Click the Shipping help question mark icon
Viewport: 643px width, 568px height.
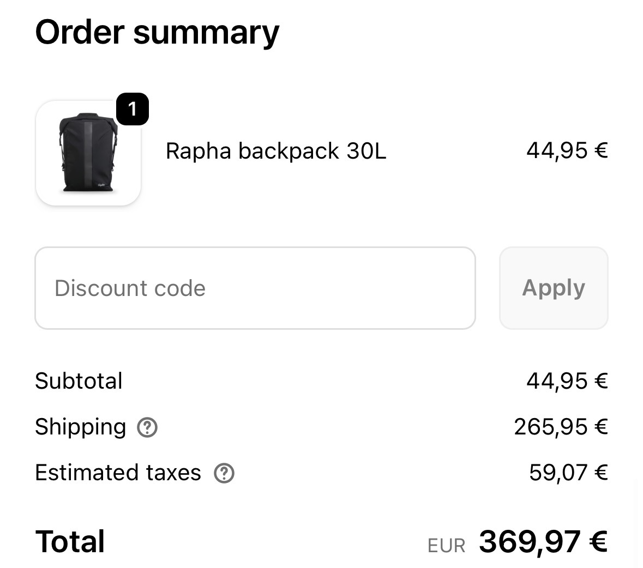pos(147,428)
